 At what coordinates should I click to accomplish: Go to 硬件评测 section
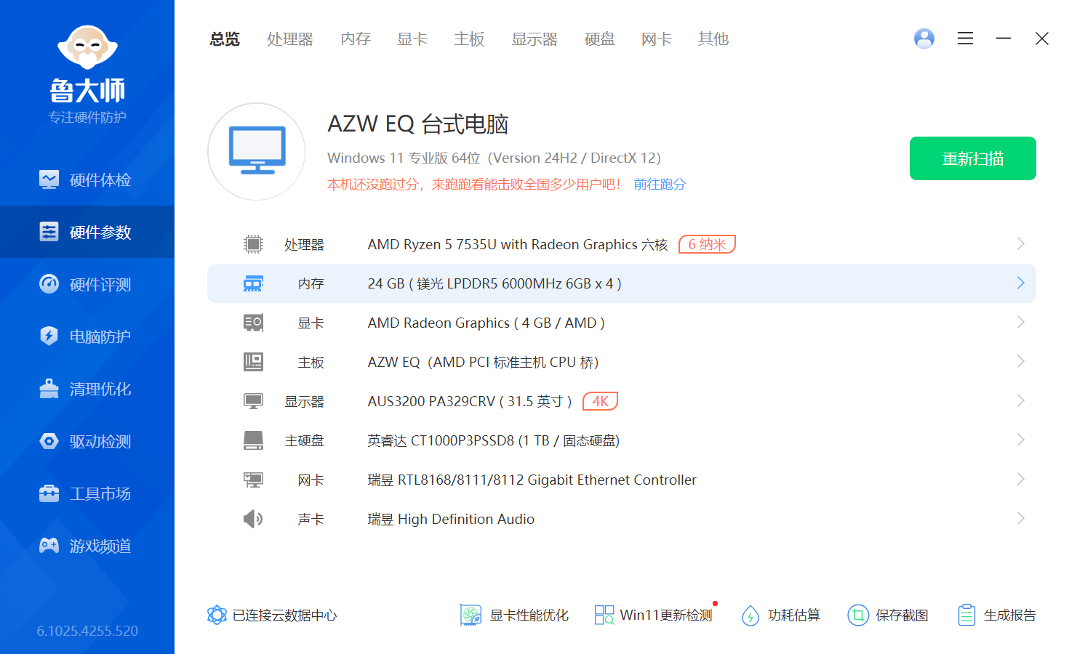pyautogui.click(x=87, y=284)
